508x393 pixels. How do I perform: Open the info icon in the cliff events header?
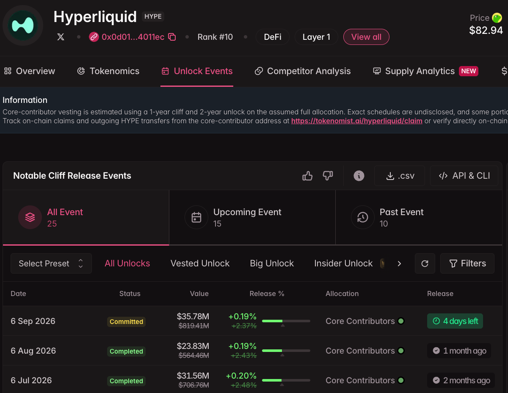click(x=359, y=176)
